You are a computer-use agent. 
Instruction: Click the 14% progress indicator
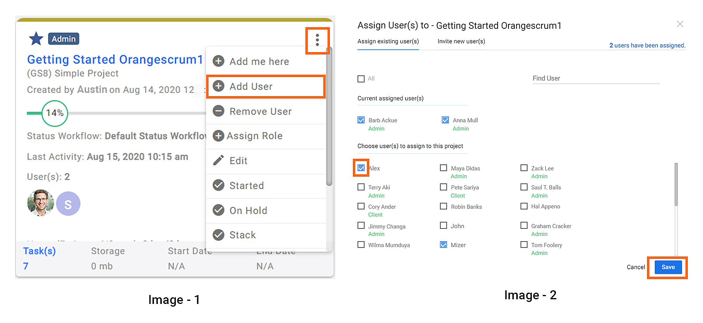coord(55,113)
